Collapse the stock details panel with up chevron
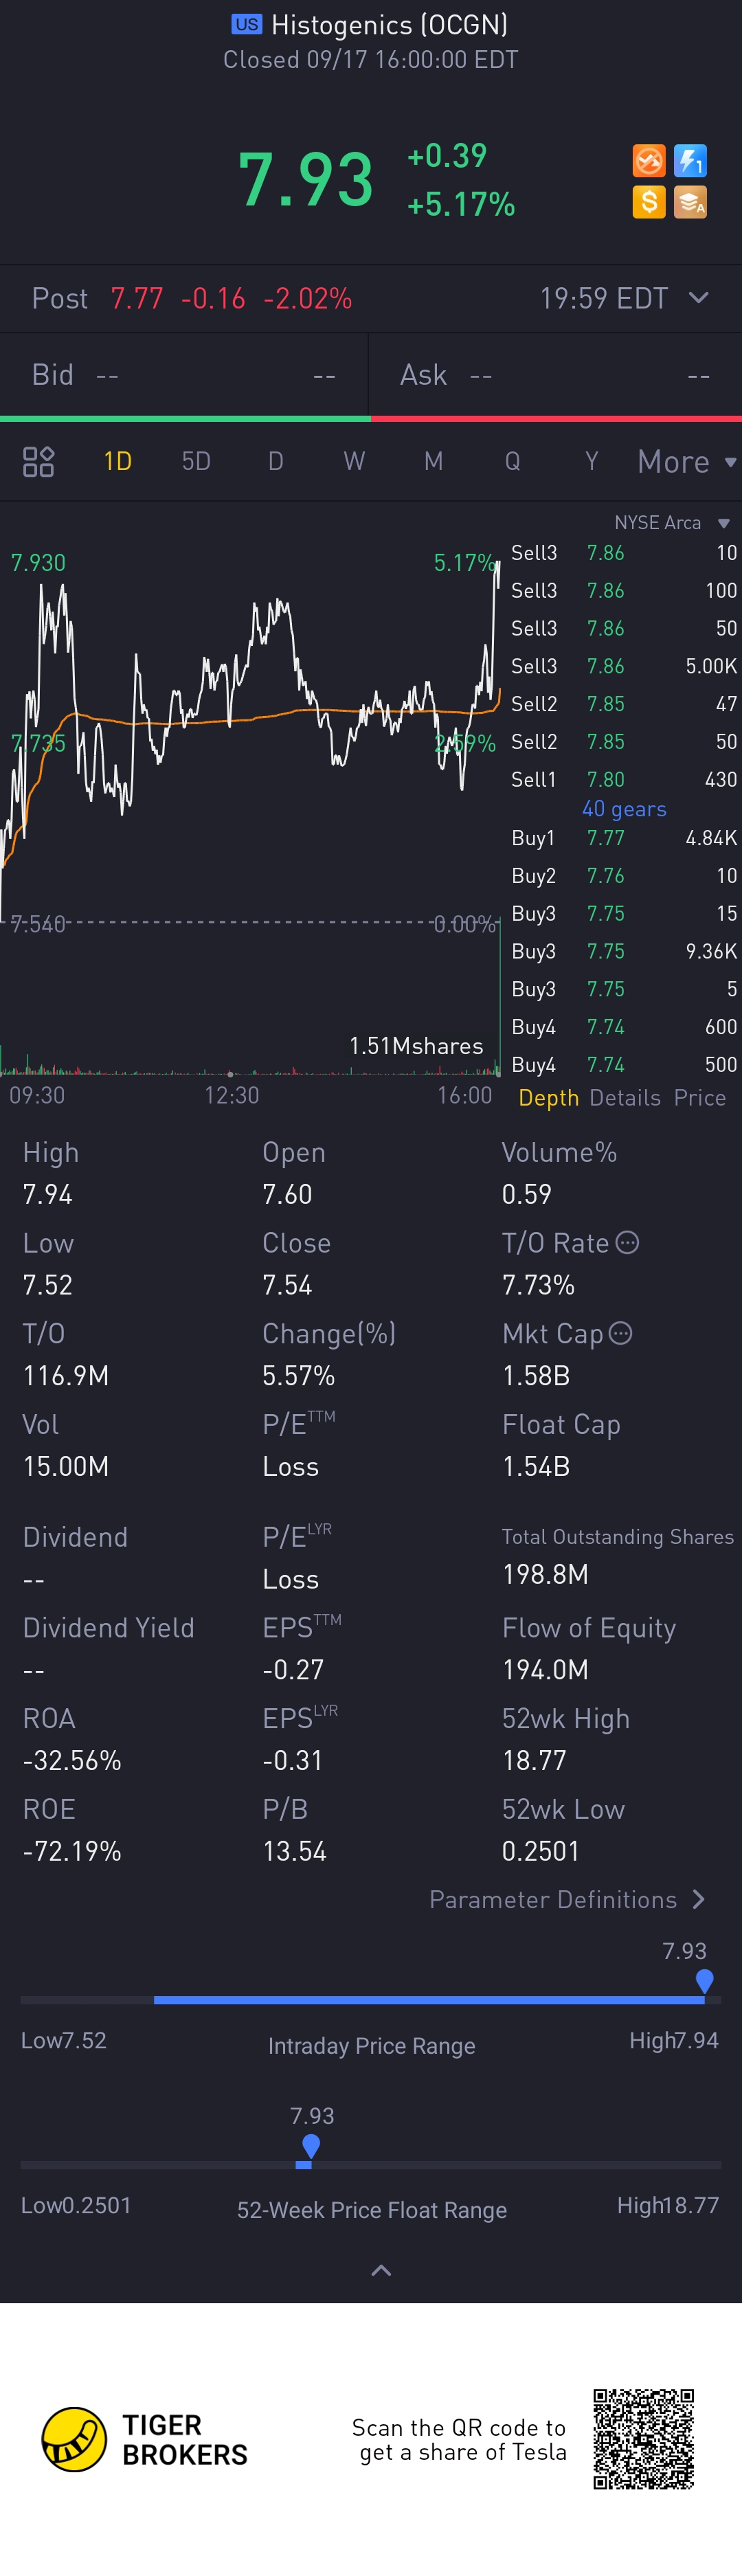The height and width of the screenshot is (2576, 742). tap(381, 2271)
